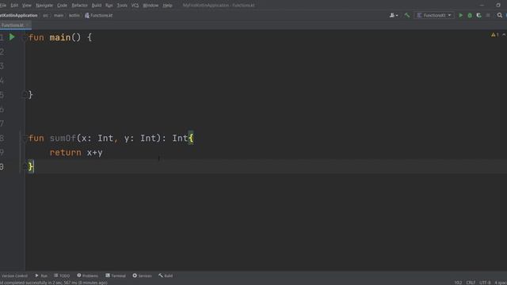The width and height of the screenshot is (507, 285).
Task: Collapse sumOf function fold marker
Action: (x=25, y=139)
